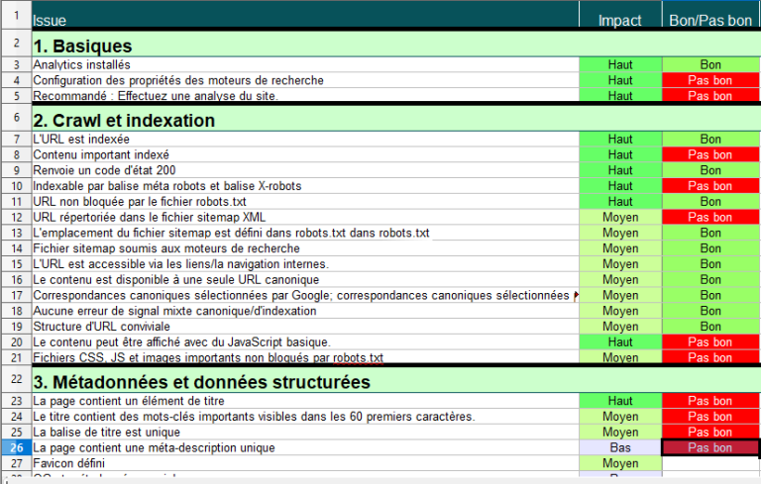Click 'Pas bon' status for Contenu important indexé
Image resolution: width=761 pixels, height=484 pixels.
pos(710,154)
